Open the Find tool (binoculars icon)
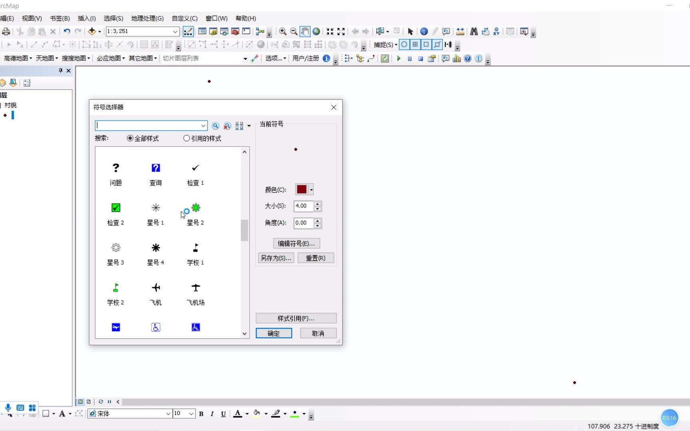 474,31
